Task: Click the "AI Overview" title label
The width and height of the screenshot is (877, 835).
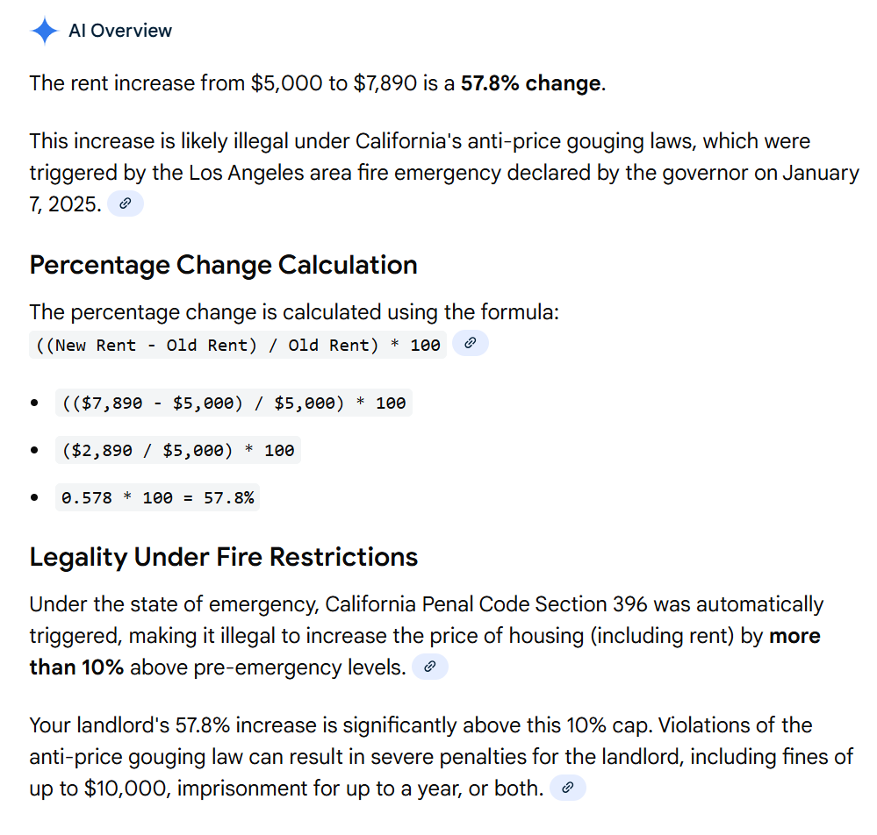Action: pyautogui.click(x=120, y=31)
